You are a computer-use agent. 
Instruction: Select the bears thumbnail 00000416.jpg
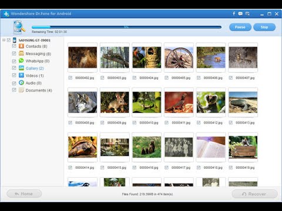[x=147, y=147]
